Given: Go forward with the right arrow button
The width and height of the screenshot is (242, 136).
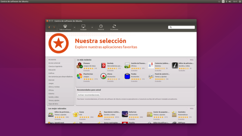Looking at the screenshot, I should [x=54, y=27].
